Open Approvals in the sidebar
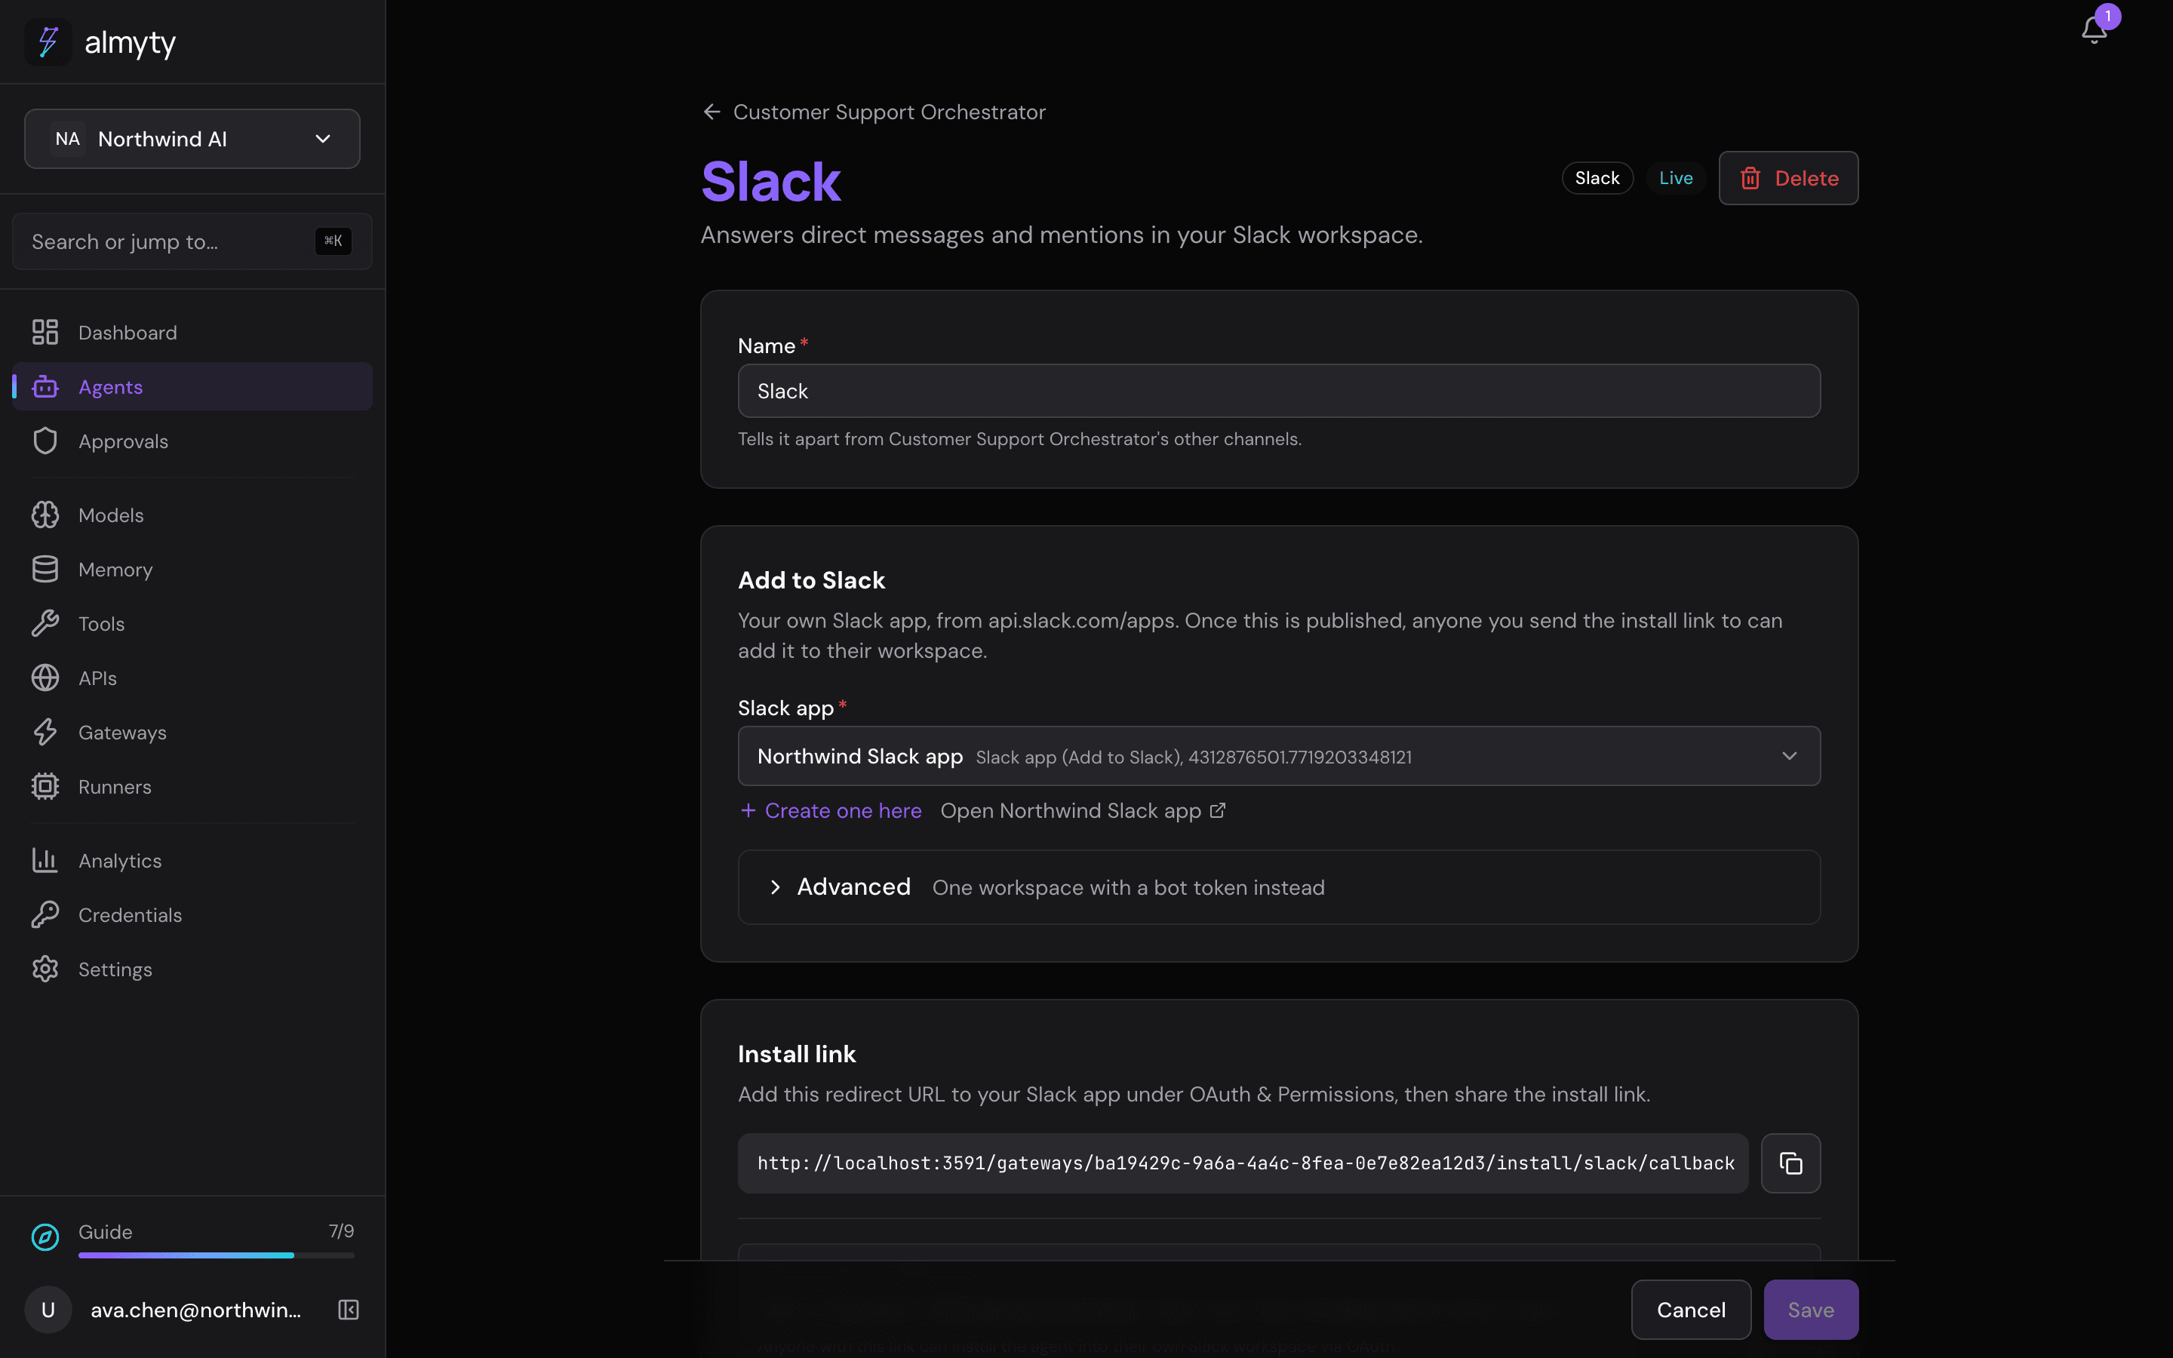Viewport: 2173px width, 1358px height. (x=192, y=441)
